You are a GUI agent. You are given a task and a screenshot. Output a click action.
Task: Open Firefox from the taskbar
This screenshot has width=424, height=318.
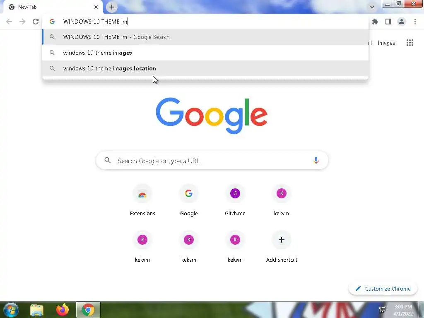(63, 310)
